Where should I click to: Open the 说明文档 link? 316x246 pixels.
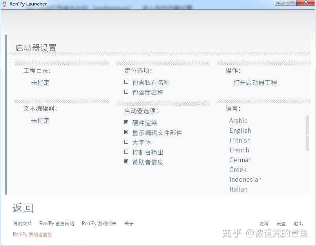tap(22, 223)
